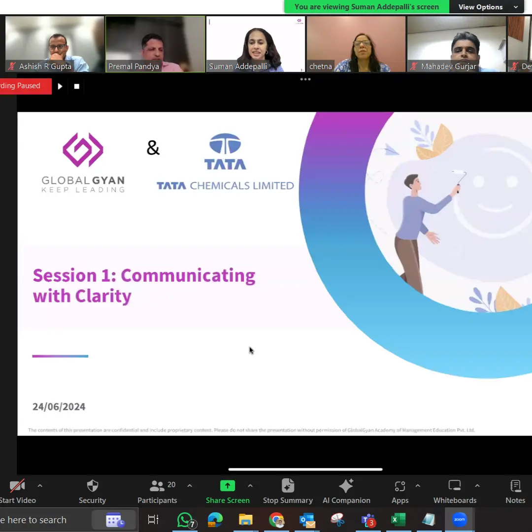Expand the Apps options chevron

pyautogui.click(x=418, y=486)
